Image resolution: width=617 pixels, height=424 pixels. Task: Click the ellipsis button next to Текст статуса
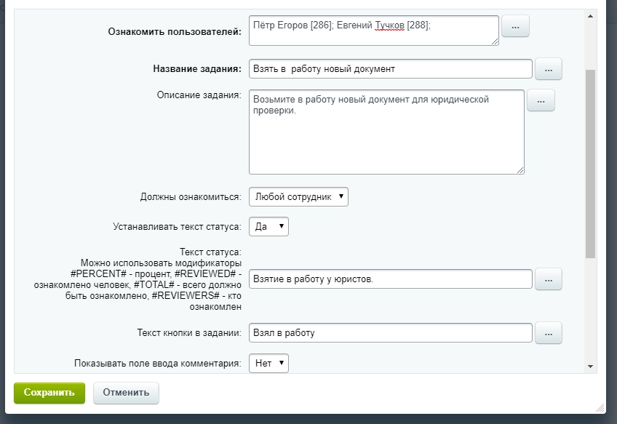[x=549, y=279]
